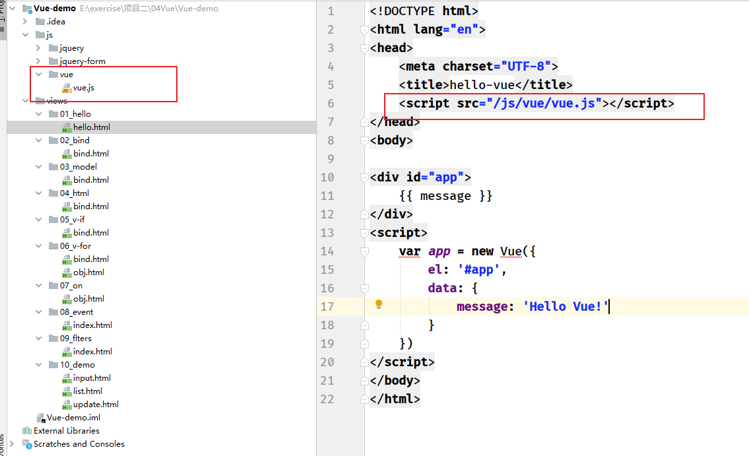Click the vue.js JS file icon
Image resolution: width=749 pixels, height=456 pixels.
[x=67, y=88]
